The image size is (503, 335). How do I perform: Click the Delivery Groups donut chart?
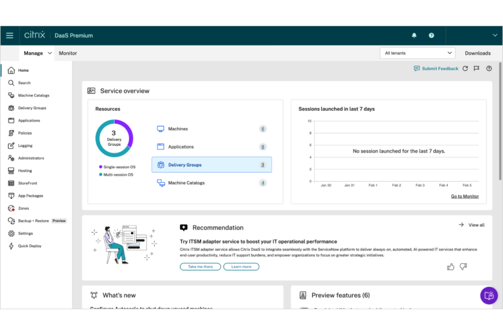(x=114, y=138)
